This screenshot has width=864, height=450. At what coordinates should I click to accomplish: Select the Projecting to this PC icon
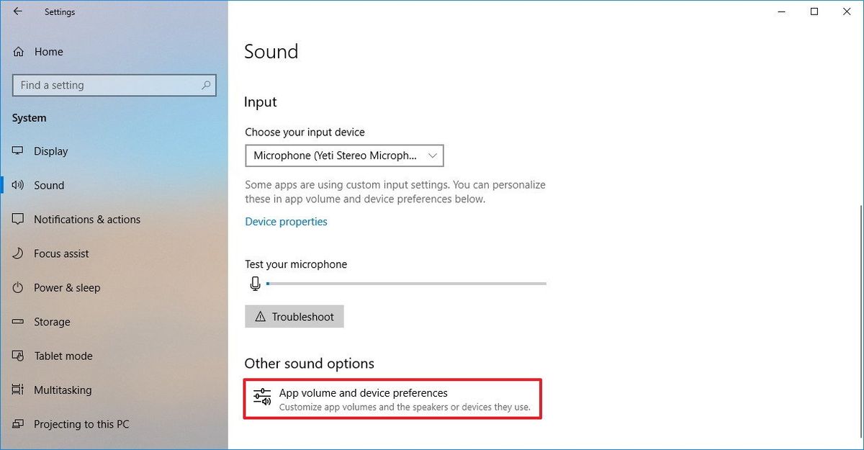coord(17,424)
